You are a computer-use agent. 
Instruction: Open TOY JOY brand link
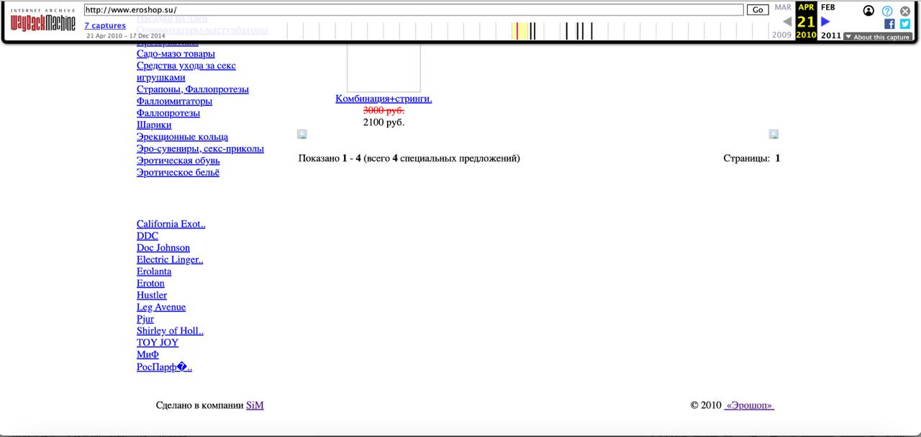coord(158,343)
